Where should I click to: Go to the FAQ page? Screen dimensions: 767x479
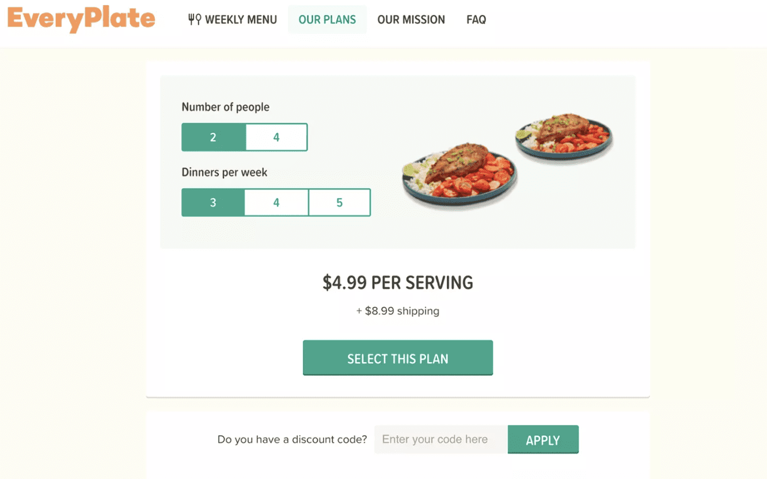476,20
